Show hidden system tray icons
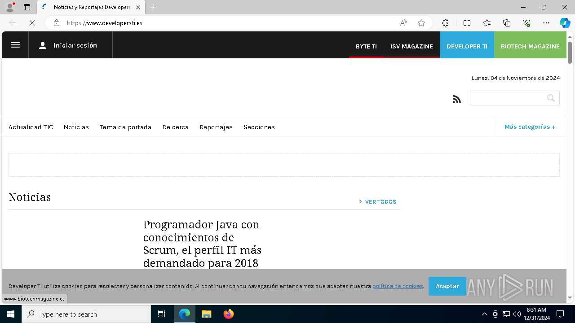This screenshot has height=323, width=575. click(x=484, y=314)
